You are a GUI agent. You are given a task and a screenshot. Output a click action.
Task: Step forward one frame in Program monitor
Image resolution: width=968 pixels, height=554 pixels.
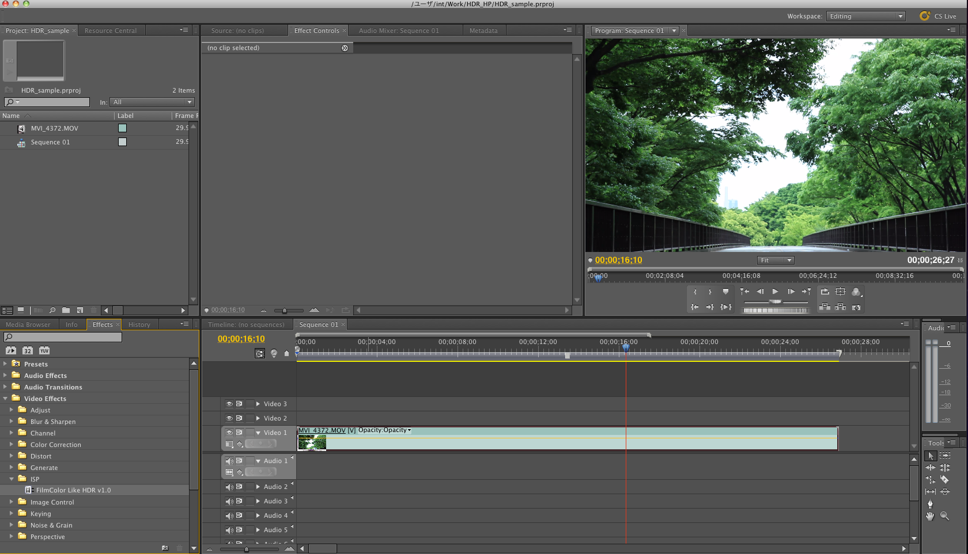(791, 292)
